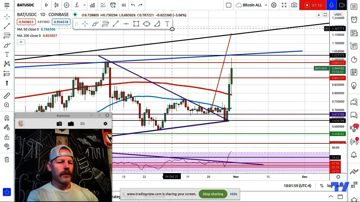Open the calendar panel on right sidebar
This screenshot has width=360, height=202.
point(354,72)
